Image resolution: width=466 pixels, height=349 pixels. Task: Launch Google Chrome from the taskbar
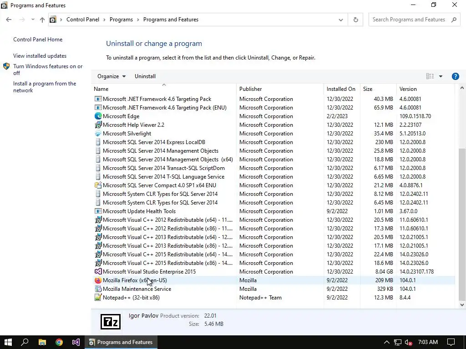pyautogui.click(x=59, y=342)
